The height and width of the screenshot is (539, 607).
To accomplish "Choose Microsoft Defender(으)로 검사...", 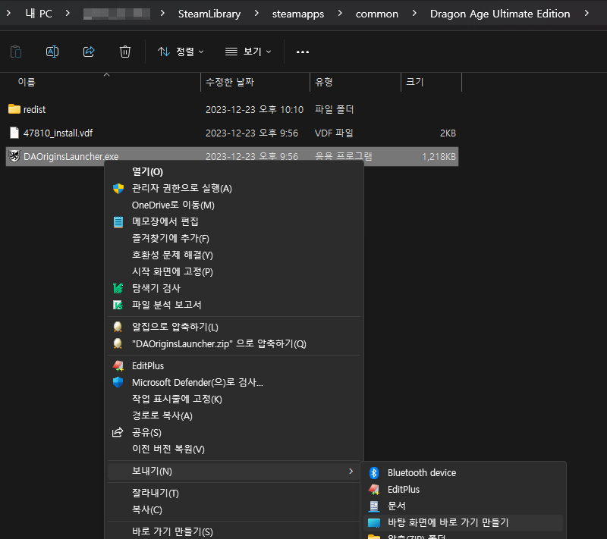I will pyautogui.click(x=234, y=382).
